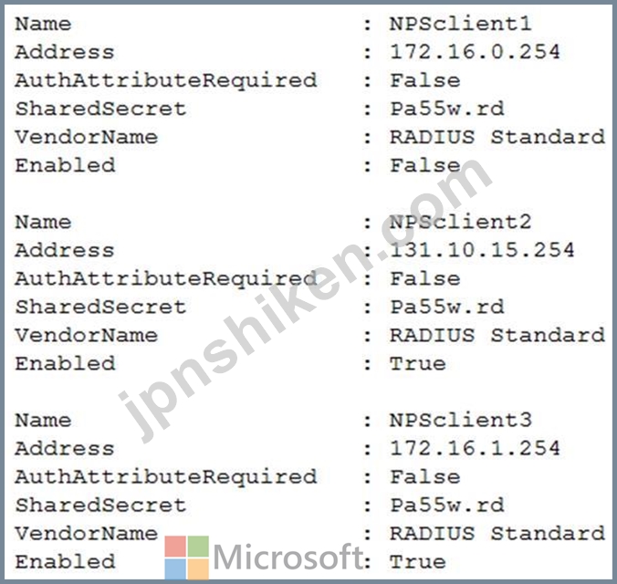
Task: Click RADIUS Standard vendor for NPSclient1
Action: (x=497, y=137)
